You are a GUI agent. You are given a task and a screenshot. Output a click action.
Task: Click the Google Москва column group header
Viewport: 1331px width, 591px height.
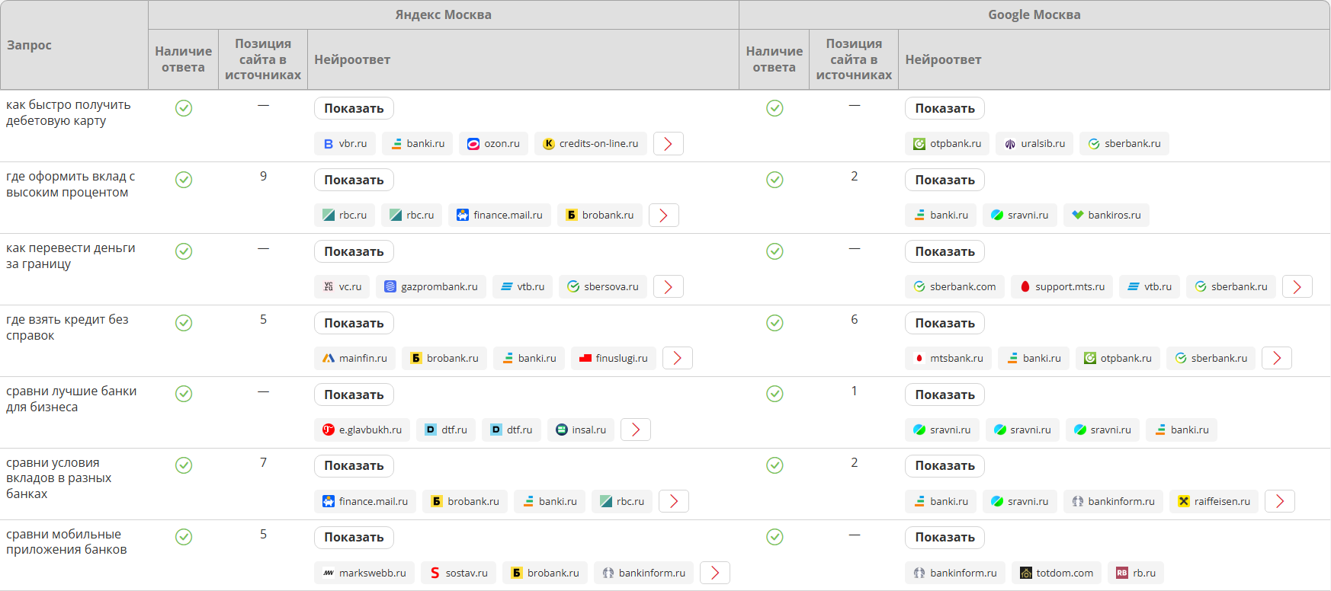click(1034, 15)
